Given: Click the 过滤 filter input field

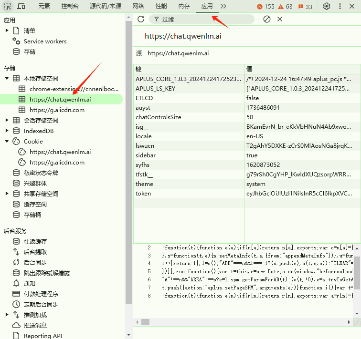Looking at the screenshot, I should pos(202,19).
